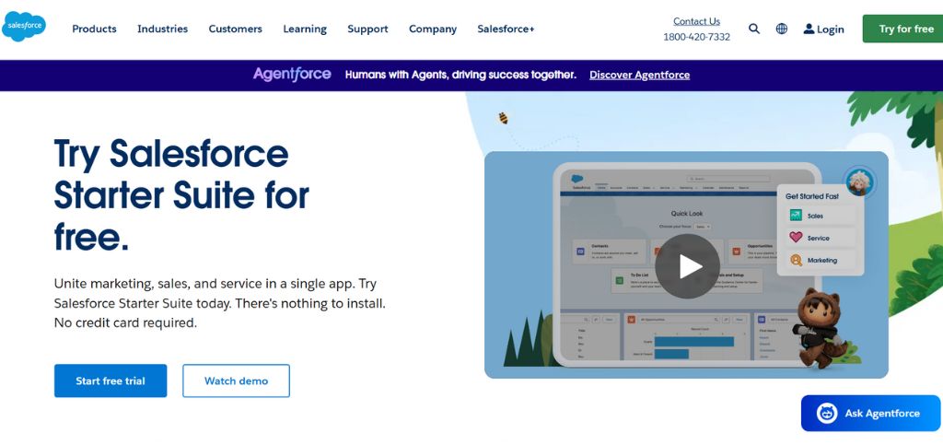Open the Salesforce+ menu
This screenshot has height=445, width=943.
506,29
